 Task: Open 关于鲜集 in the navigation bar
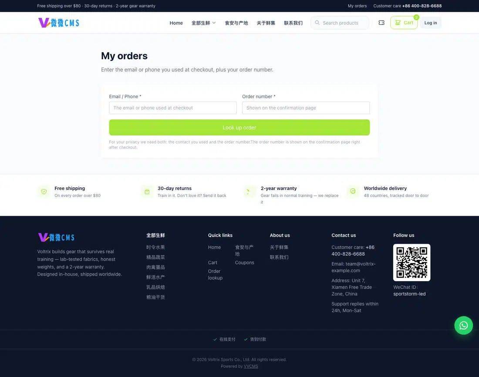pos(266,23)
